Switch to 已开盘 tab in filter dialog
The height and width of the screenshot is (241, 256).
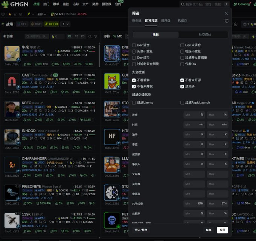166,21
